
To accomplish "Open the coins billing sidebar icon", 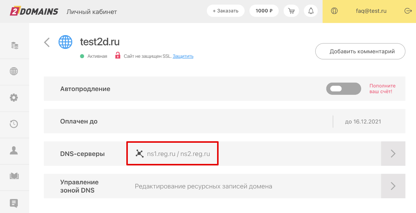I will [x=14, y=46].
